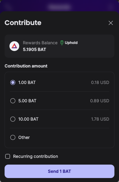Click the Rewards Balance label
Screen dimensions: 119x182
pyautogui.click(x=40, y=43)
